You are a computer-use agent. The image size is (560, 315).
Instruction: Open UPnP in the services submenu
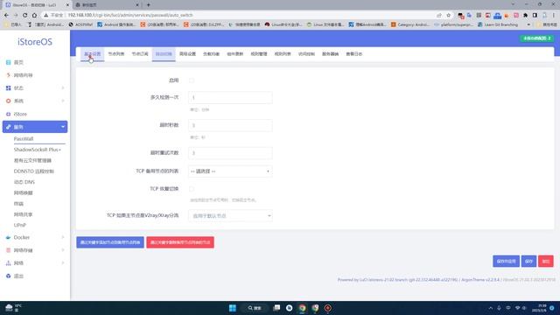click(20, 225)
